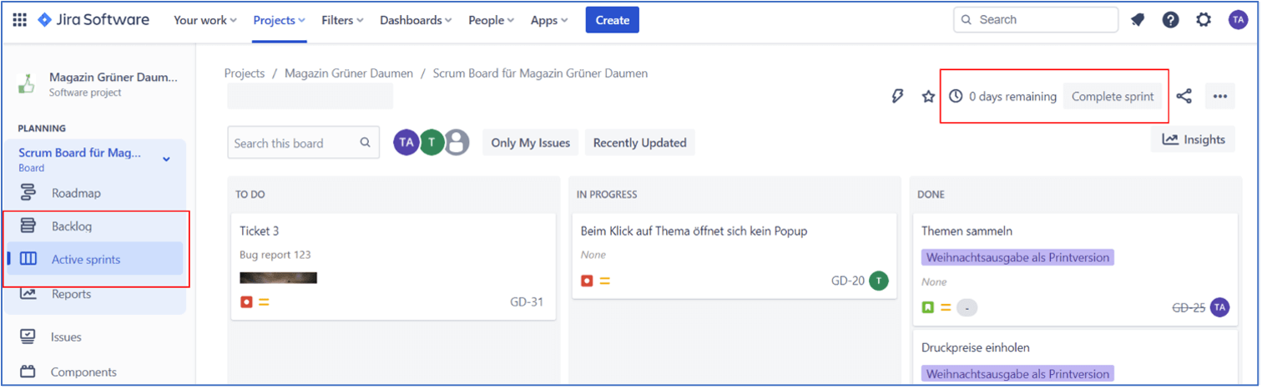Click the share icon beside Complete sprint
Image resolution: width=1262 pixels, height=390 pixels.
click(x=1184, y=97)
